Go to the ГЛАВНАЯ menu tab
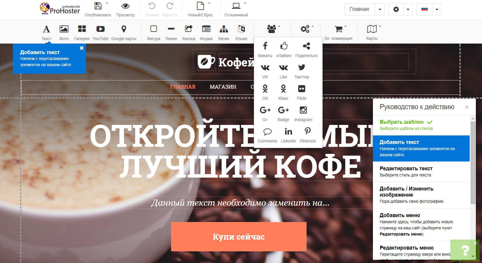This screenshot has height=263, width=482. click(183, 87)
